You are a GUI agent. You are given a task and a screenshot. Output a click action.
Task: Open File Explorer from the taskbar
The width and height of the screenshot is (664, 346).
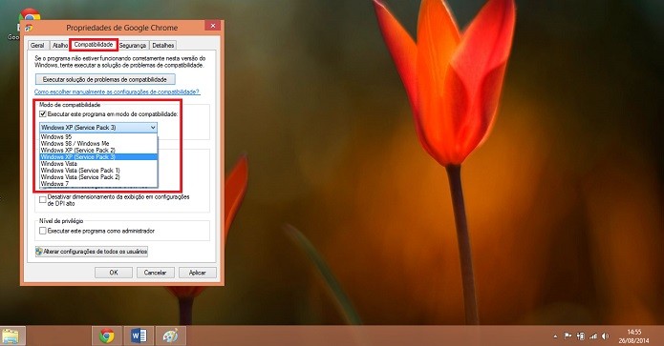click(11, 336)
